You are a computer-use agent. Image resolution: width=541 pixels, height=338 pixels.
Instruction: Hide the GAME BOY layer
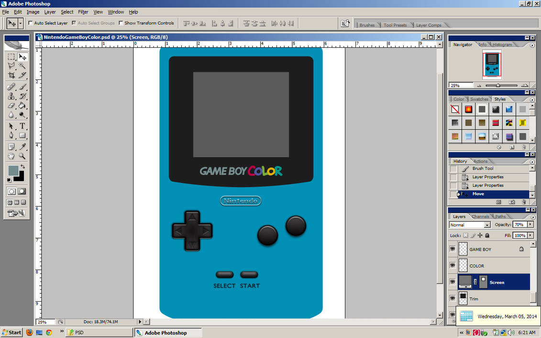click(453, 249)
